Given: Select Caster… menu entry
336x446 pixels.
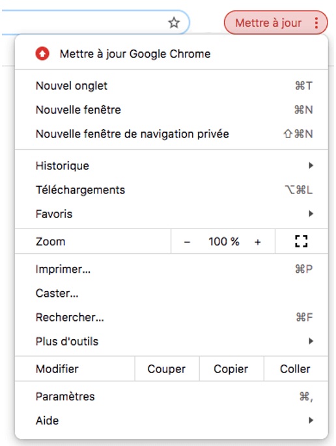Looking at the screenshot, I should pyautogui.click(x=171, y=293).
